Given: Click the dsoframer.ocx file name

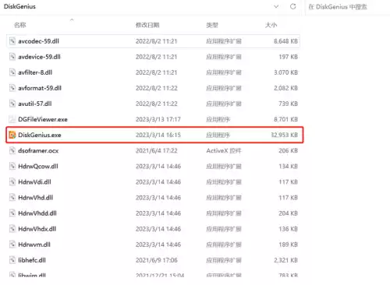Looking at the screenshot, I should 38,150.
